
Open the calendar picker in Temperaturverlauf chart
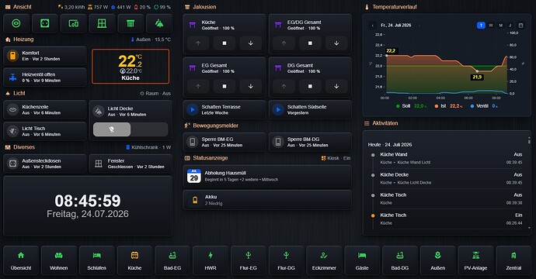click(x=520, y=26)
